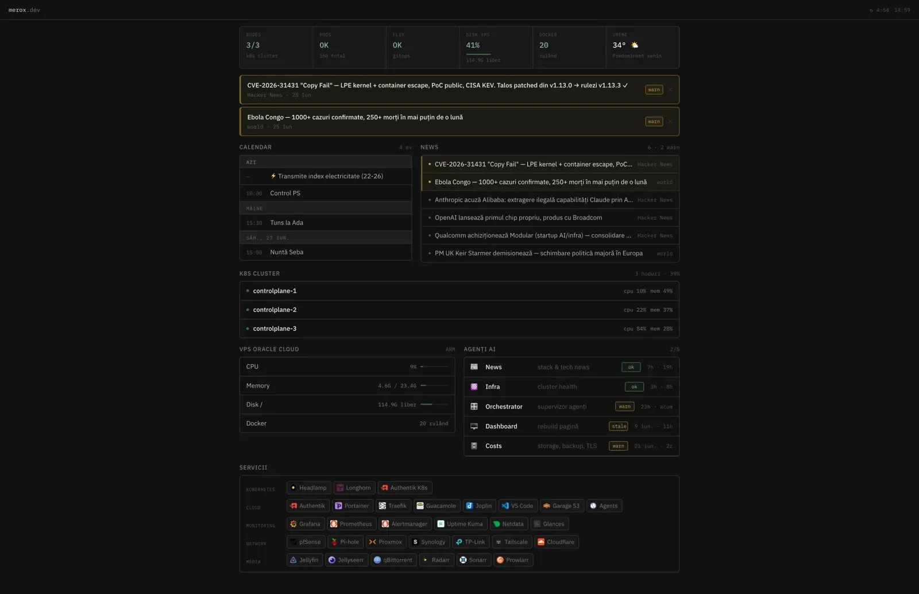Open pfSense network service
The height and width of the screenshot is (594, 919).
pos(306,542)
